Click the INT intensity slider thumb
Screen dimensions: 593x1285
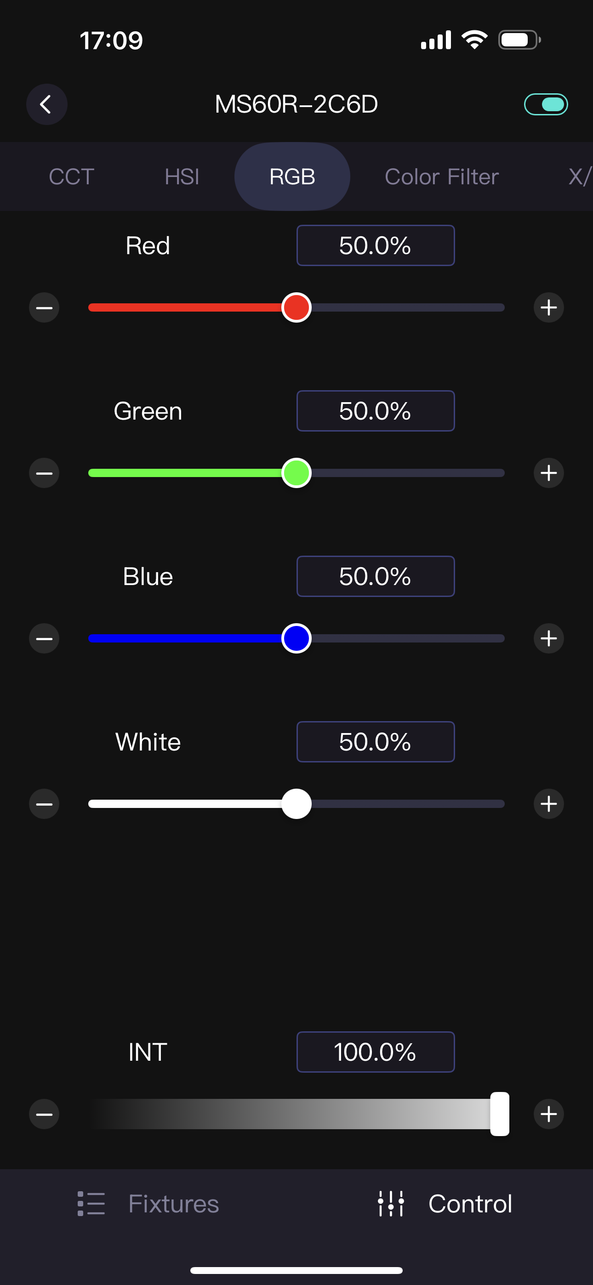click(500, 1114)
